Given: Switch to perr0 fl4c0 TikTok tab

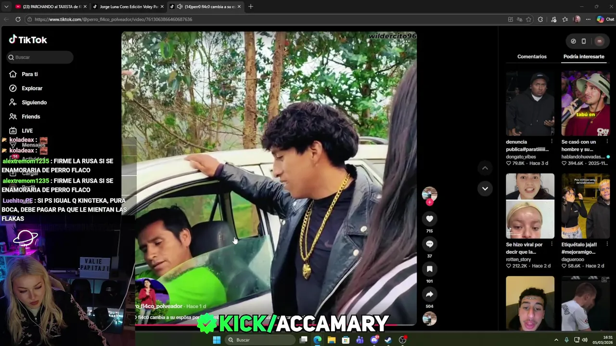Looking at the screenshot, I should coord(205,7).
